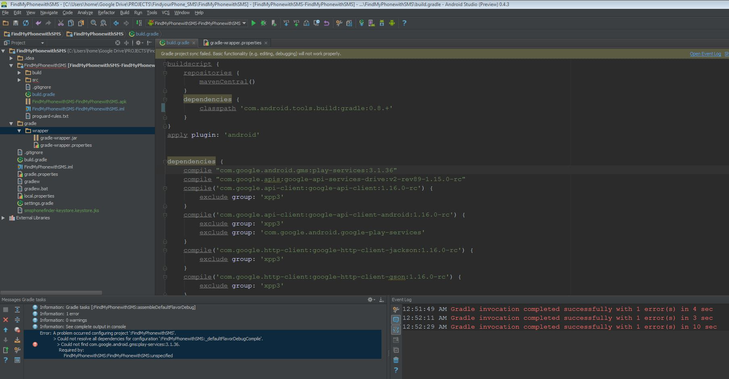This screenshot has width=729, height=379.
Task: Expand the build folder
Action: (x=19, y=73)
